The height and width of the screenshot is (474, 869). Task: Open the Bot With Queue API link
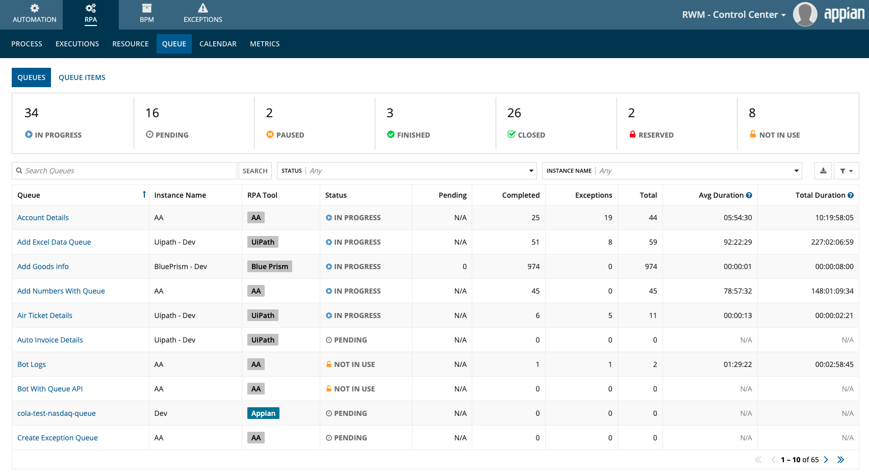click(50, 389)
